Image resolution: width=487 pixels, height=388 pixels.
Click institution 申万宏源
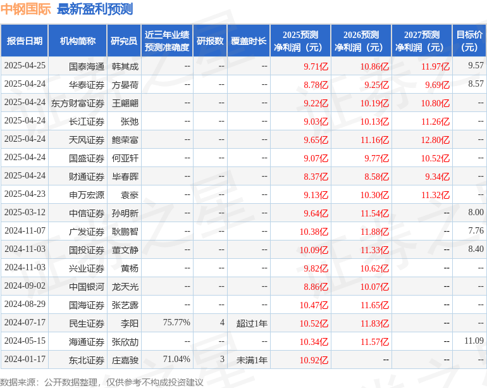point(87,195)
